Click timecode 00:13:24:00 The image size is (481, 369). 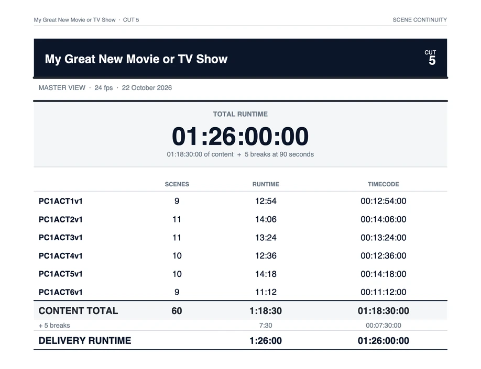(384, 238)
